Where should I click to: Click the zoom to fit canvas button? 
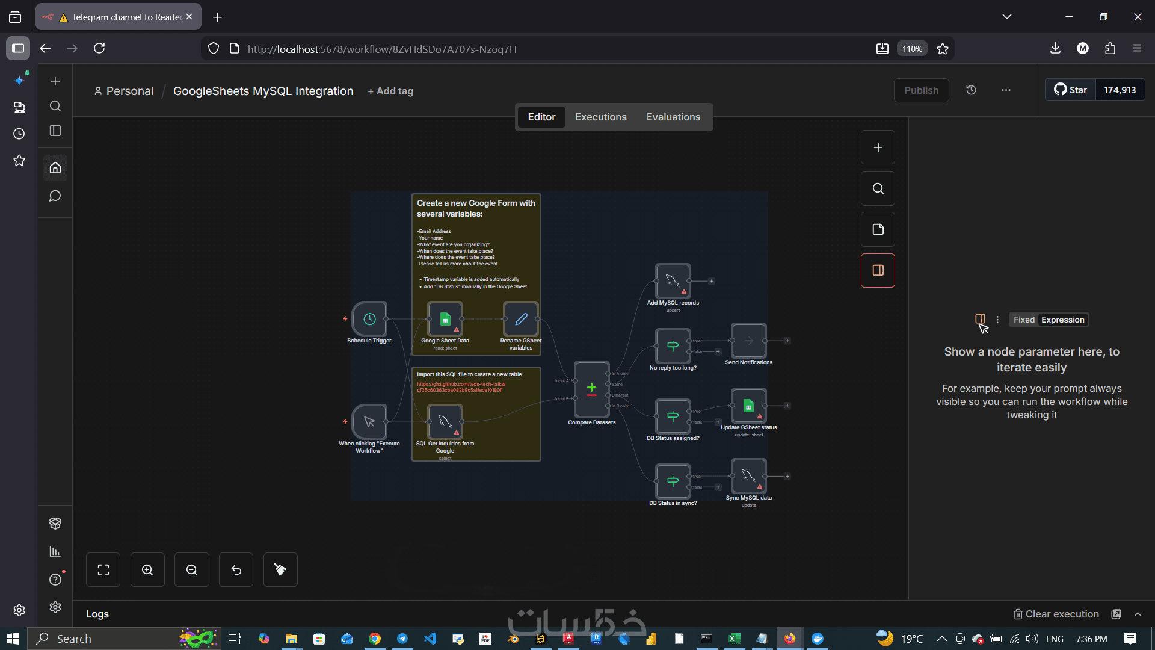(103, 570)
